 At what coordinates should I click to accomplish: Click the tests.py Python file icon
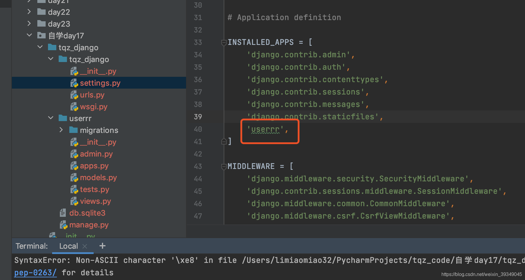(x=74, y=189)
